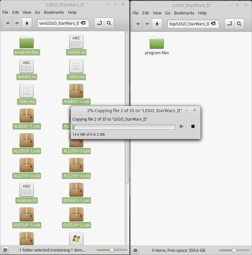
Task: Select the ALLOTH~2.cab file label
Action: [76, 151]
